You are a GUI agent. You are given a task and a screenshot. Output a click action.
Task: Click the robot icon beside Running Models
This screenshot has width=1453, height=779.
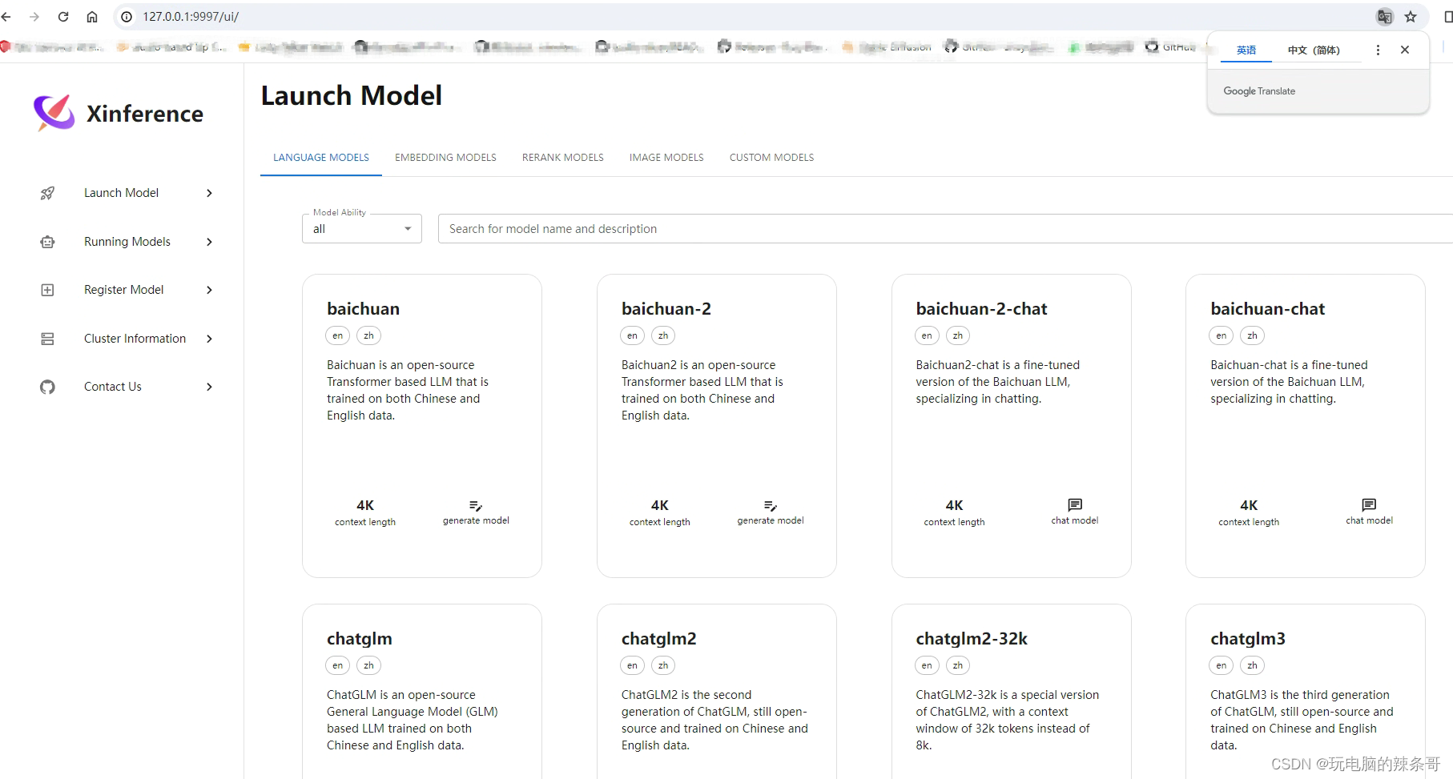(x=47, y=242)
